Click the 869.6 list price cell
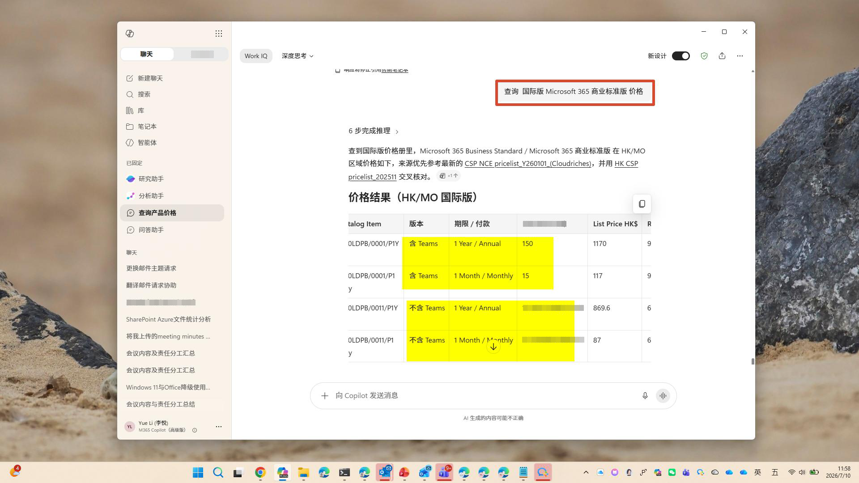The width and height of the screenshot is (859, 483). coord(614,314)
